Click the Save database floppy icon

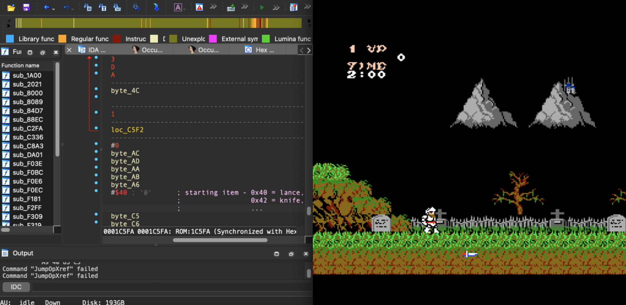tap(26, 7)
